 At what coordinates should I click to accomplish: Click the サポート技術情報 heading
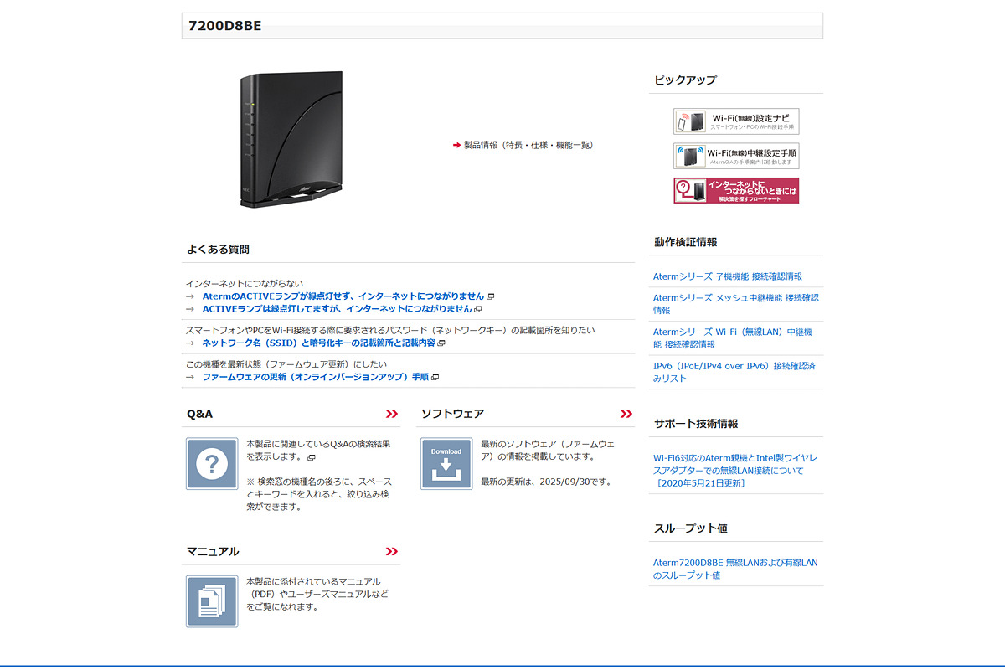click(696, 424)
